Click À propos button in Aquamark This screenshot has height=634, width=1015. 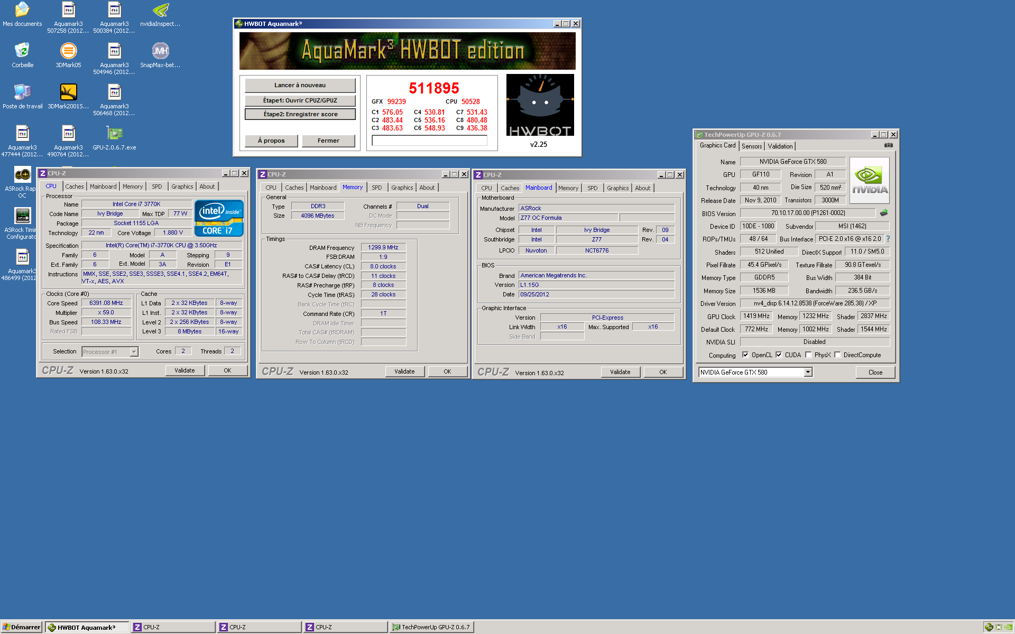tap(271, 141)
